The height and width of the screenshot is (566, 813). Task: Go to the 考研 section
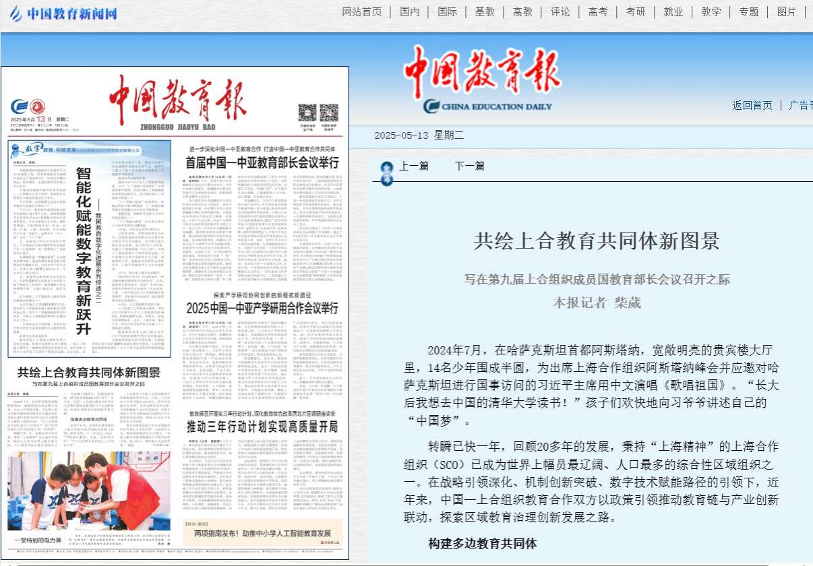tap(636, 11)
